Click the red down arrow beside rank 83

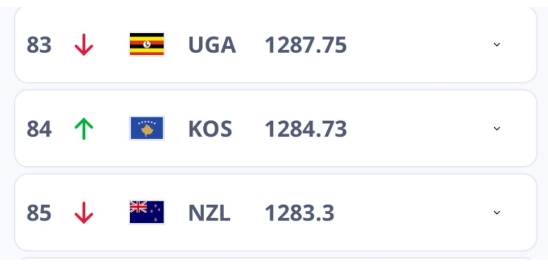[x=83, y=45]
